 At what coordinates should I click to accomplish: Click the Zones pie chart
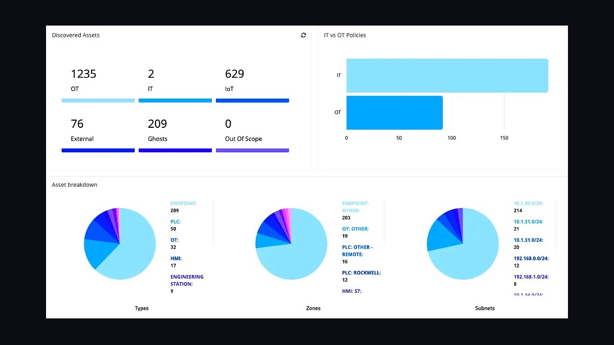tap(291, 244)
